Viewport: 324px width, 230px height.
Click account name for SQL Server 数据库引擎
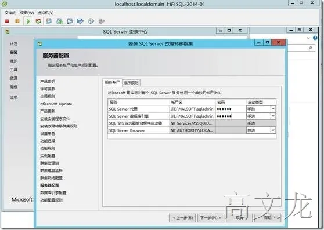[192, 116]
